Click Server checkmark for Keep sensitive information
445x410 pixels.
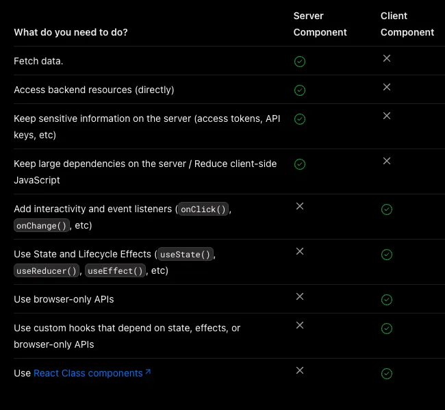(299, 119)
